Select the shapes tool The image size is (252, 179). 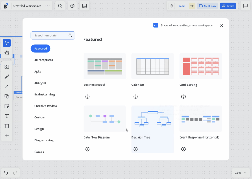(7, 96)
